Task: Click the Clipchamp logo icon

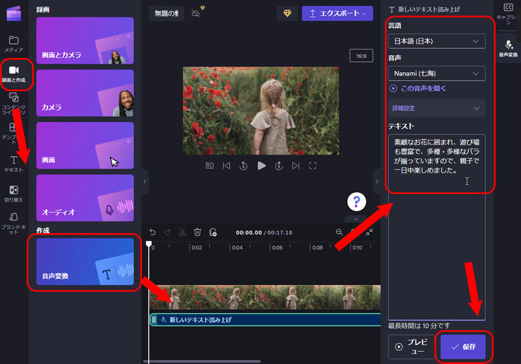Action: point(14,14)
